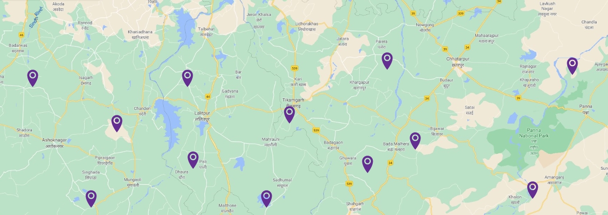Open the pin at Bada Malhera
Image resolution: width=608 pixels, height=215 pixels.
point(415,141)
